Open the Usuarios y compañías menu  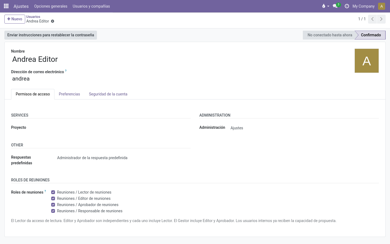91,6
